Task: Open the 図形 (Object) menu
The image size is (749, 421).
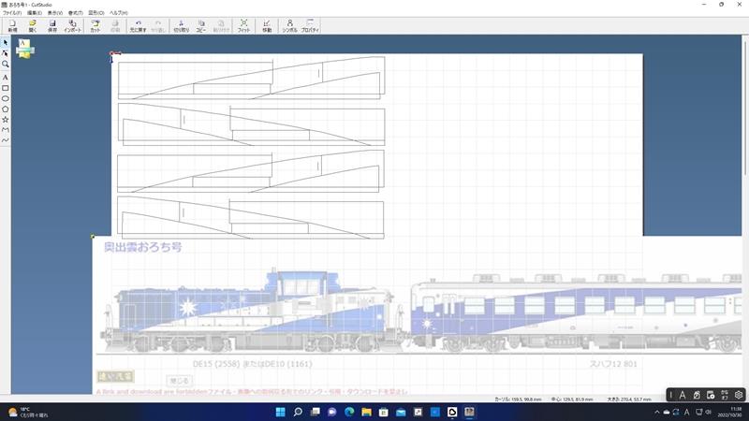Action: click(96, 13)
